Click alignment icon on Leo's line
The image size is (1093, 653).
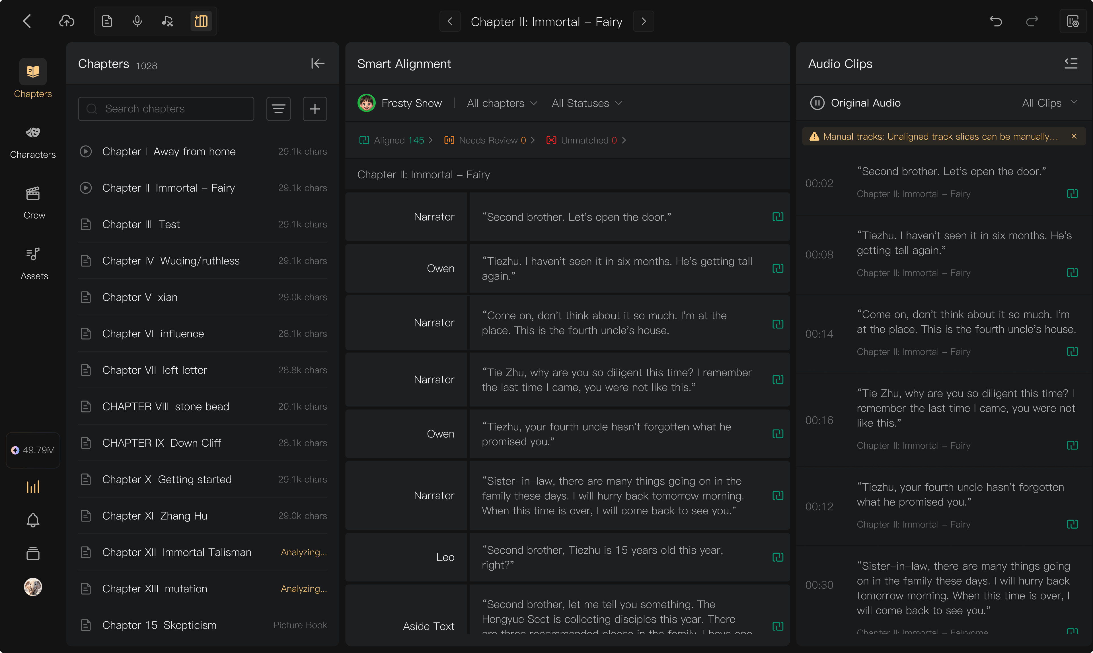[x=778, y=557]
